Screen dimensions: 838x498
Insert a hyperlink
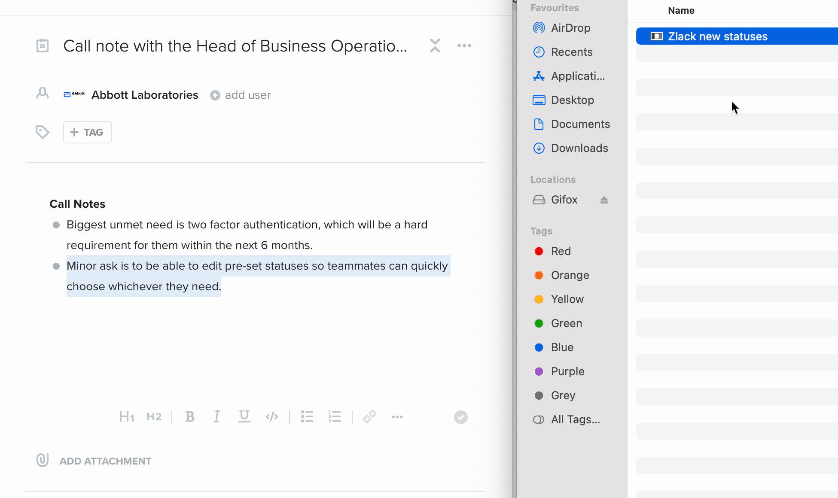click(370, 416)
